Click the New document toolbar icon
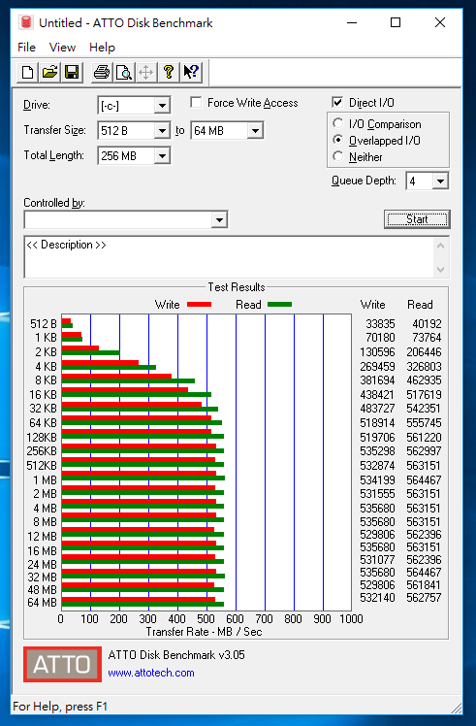The image size is (476, 726). point(28,72)
